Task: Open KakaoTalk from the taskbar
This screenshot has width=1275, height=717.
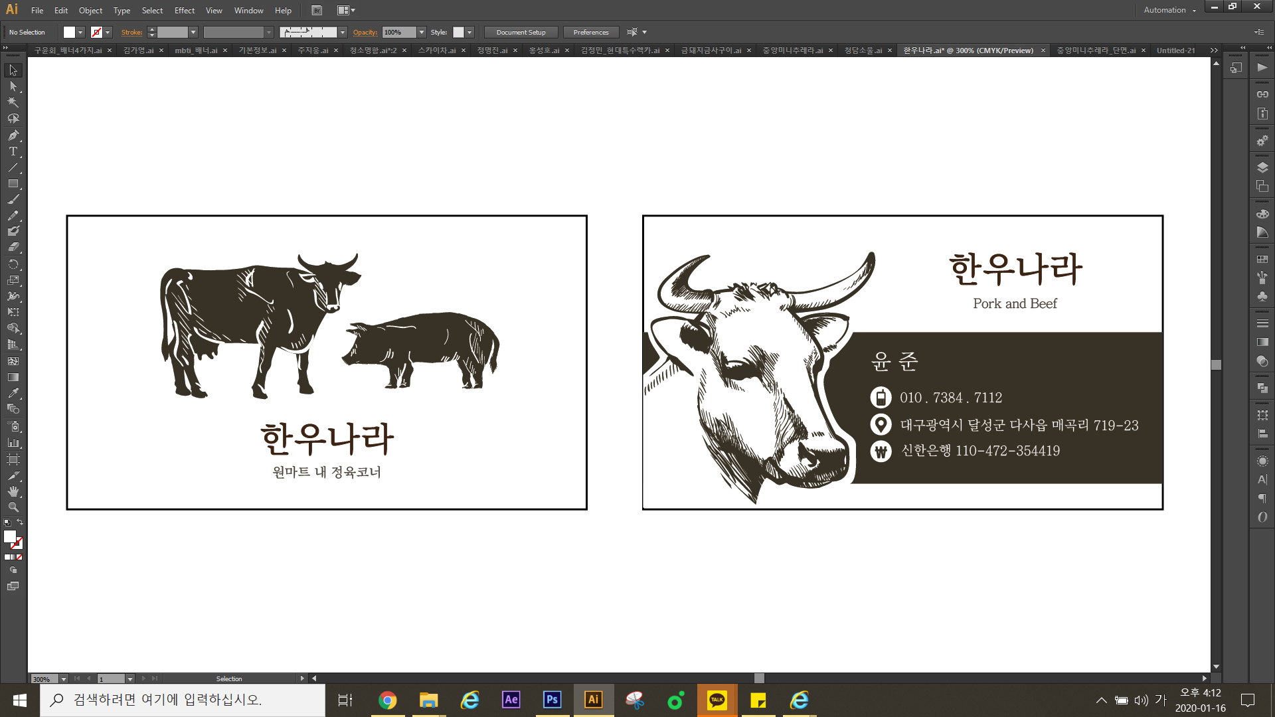Action: pos(717,700)
